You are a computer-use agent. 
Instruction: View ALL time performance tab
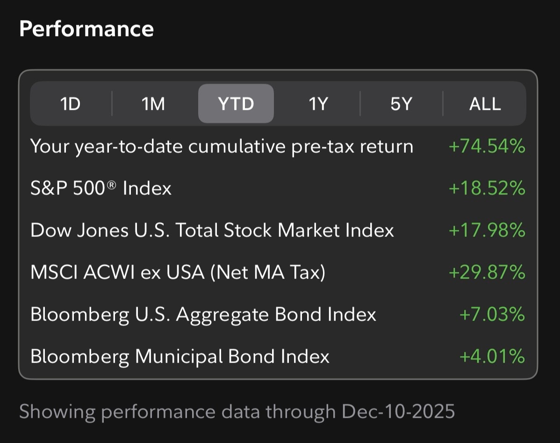click(485, 104)
